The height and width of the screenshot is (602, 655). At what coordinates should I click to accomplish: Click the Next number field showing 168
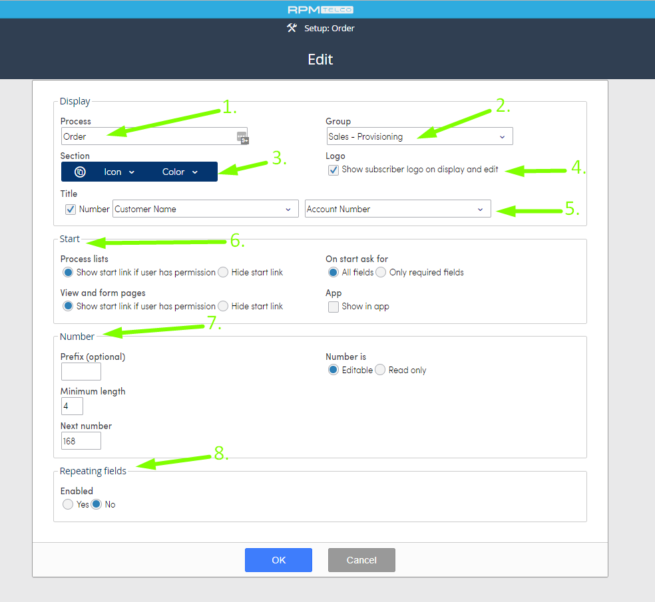tap(81, 440)
